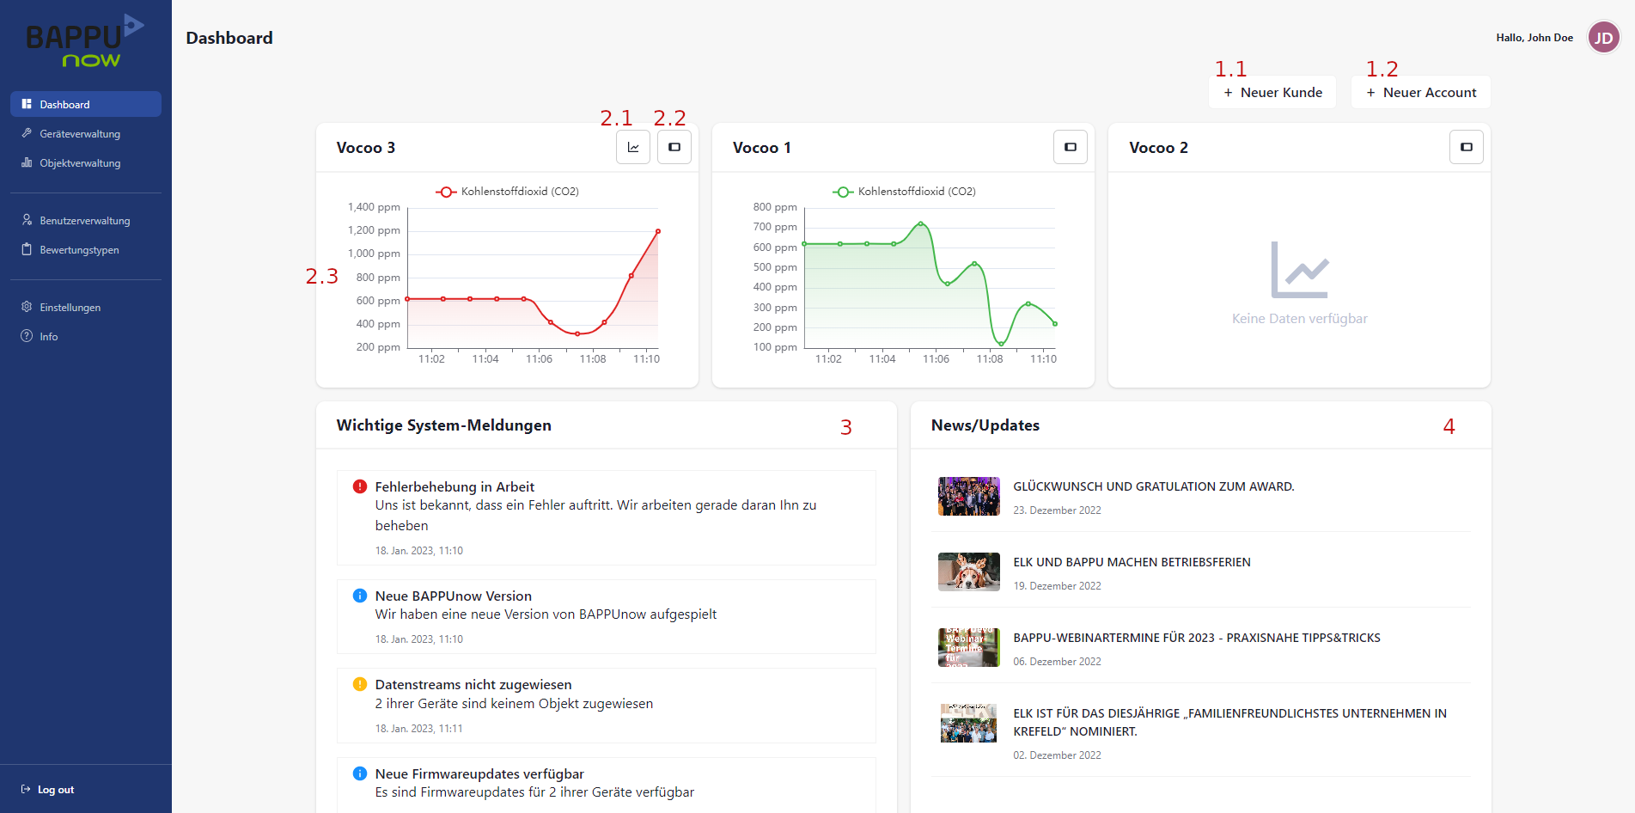Click the logout arrow icon

click(x=26, y=789)
